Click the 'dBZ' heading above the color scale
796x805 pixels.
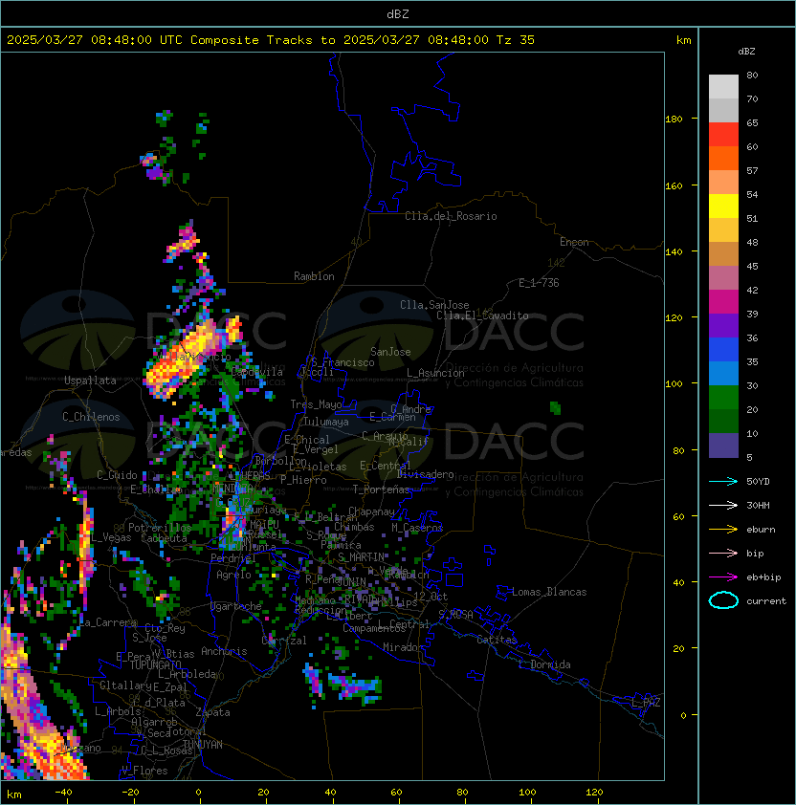(746, 52)
